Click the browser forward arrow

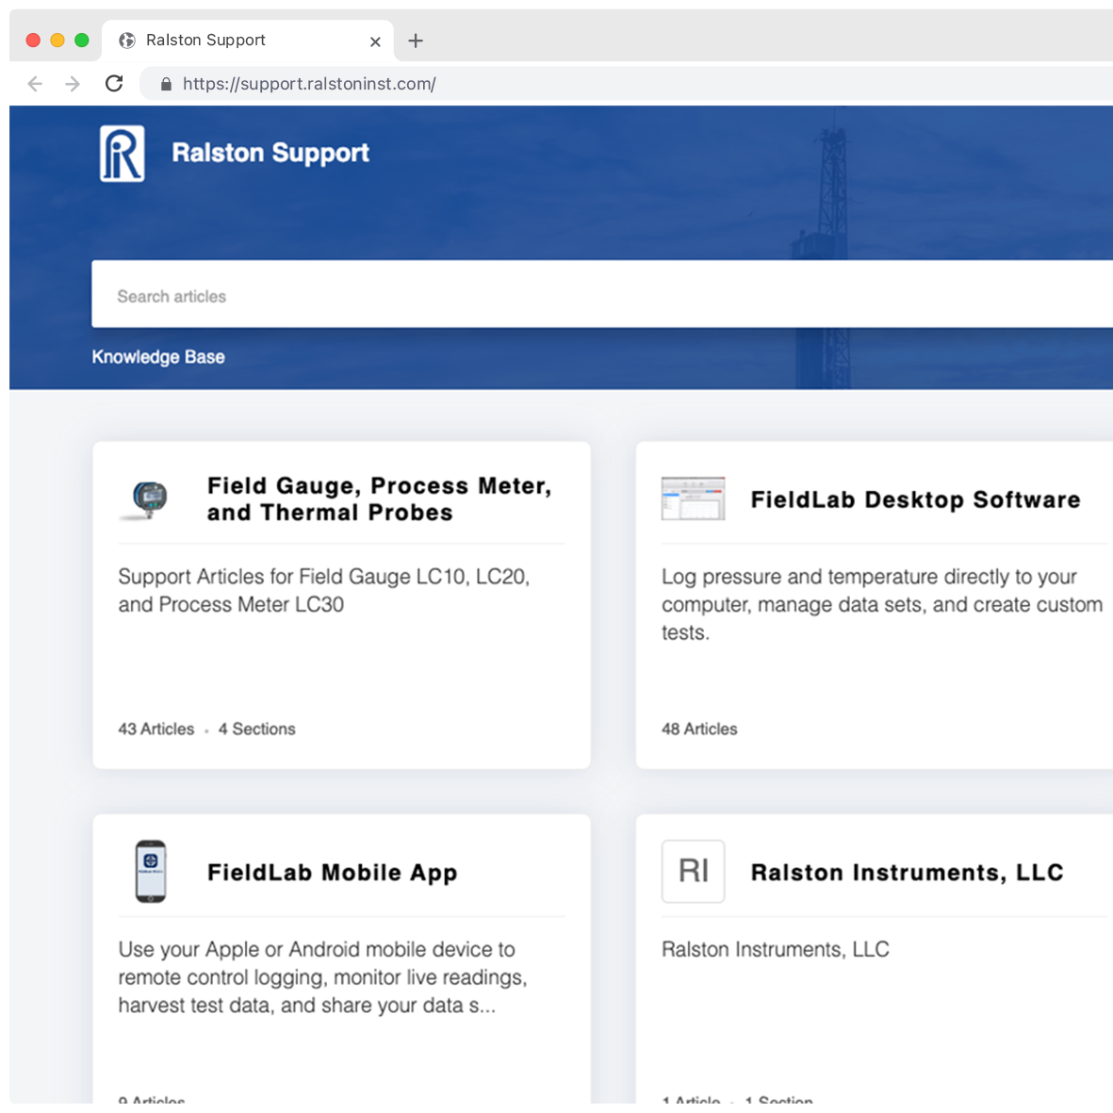tap(73, 84)
